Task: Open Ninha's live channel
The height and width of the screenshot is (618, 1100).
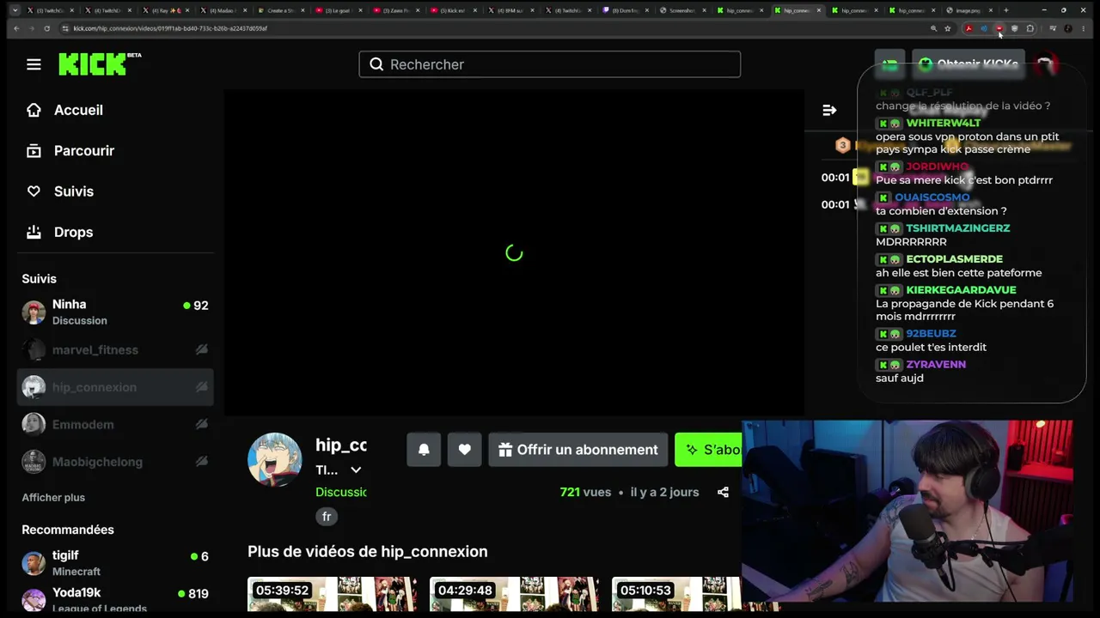Action: (115, 312)
